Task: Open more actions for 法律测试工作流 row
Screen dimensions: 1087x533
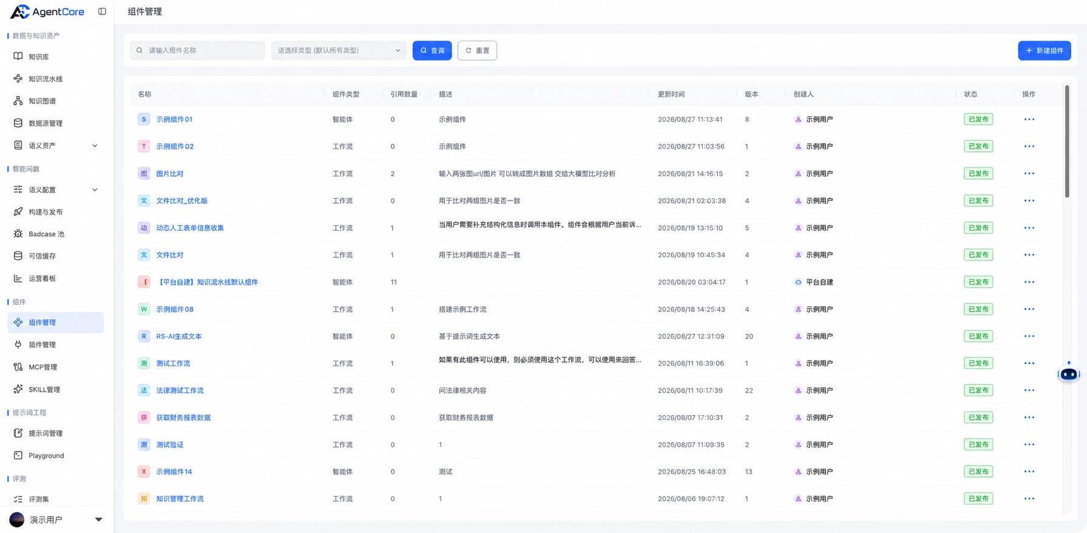Action: 1029,390
